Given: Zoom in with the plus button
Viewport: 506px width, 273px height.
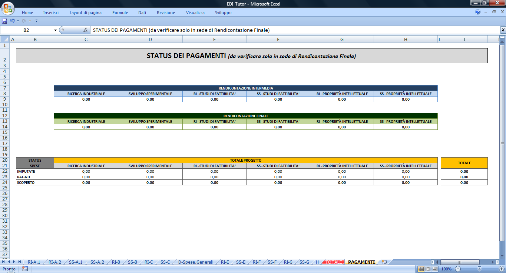Looking at the screenshot, I should tap(501, 269).
